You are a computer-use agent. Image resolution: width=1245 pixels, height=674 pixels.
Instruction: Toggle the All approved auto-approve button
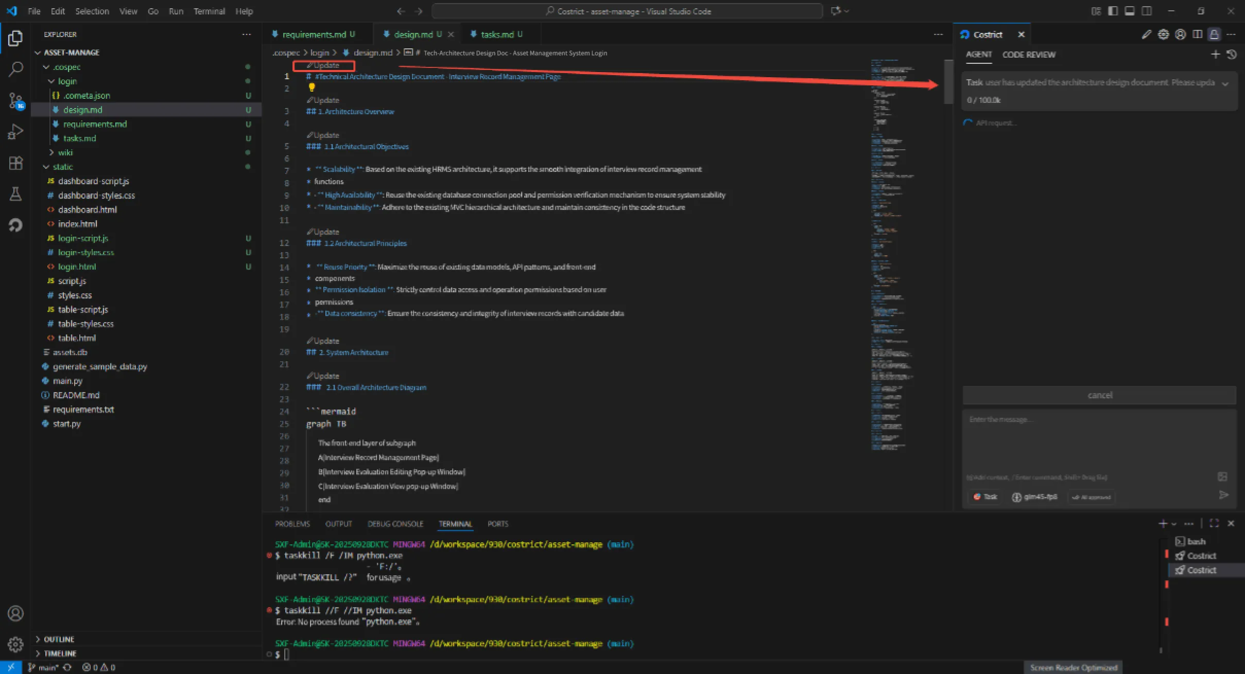[1091, 497]
